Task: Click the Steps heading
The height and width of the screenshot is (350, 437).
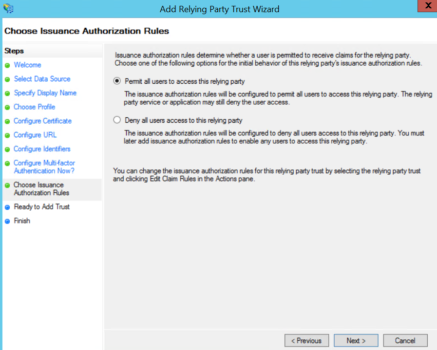Action: click(14, 51)
